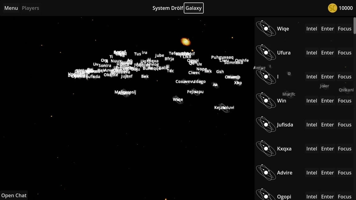Open Intel for the Jufisda system
Viewport: 356px width, 200px height.
[x=312, y=125]
